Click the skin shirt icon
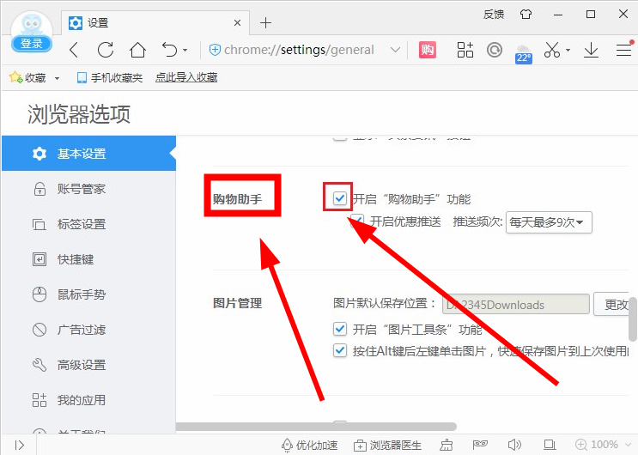 [526, 15]
